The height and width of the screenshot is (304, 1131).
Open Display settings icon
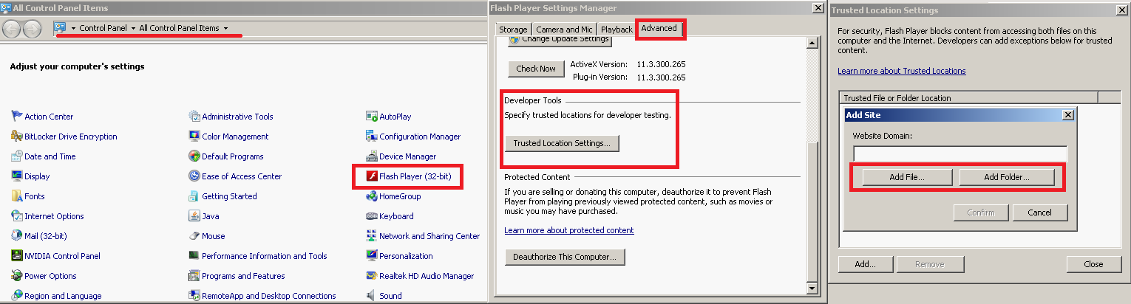[18, 176]
